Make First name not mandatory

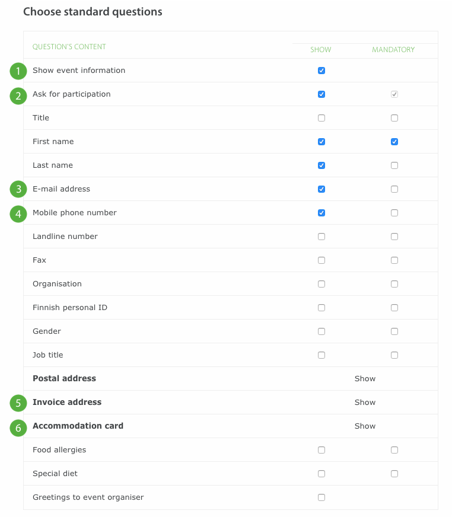pos(394,141)
